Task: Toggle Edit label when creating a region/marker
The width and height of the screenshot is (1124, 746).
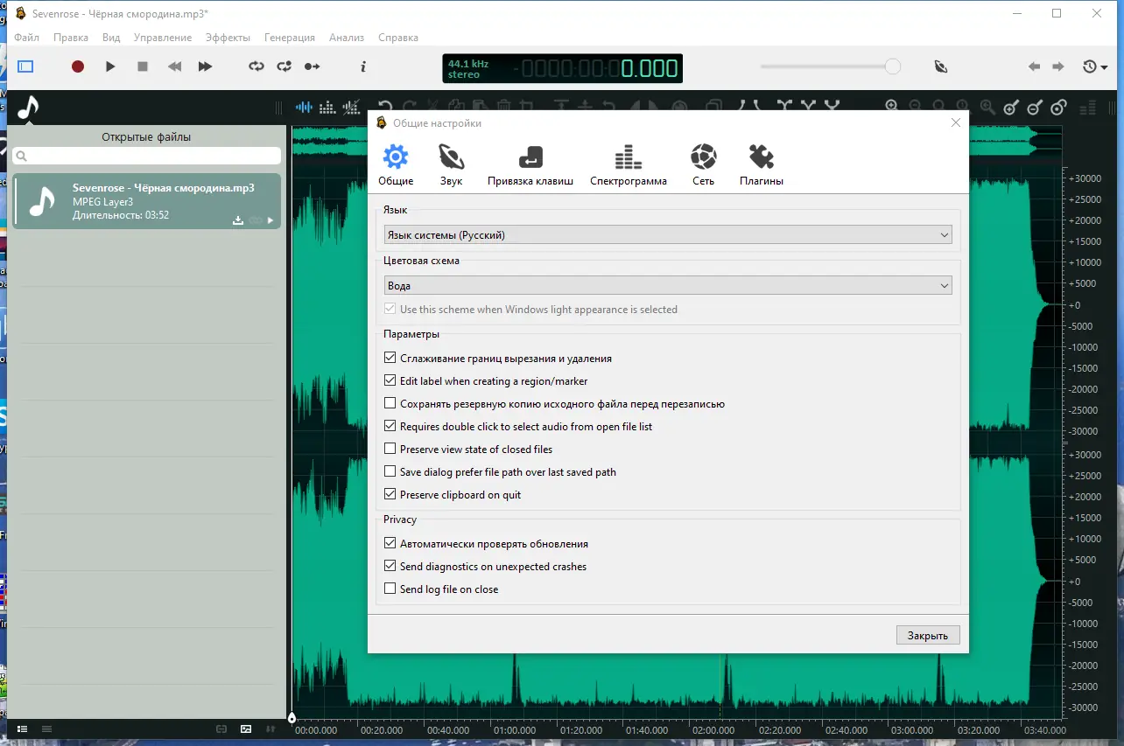Action: coord(390,381)
